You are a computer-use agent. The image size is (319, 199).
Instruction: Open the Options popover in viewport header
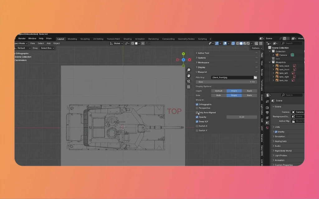tap(257, 48)
